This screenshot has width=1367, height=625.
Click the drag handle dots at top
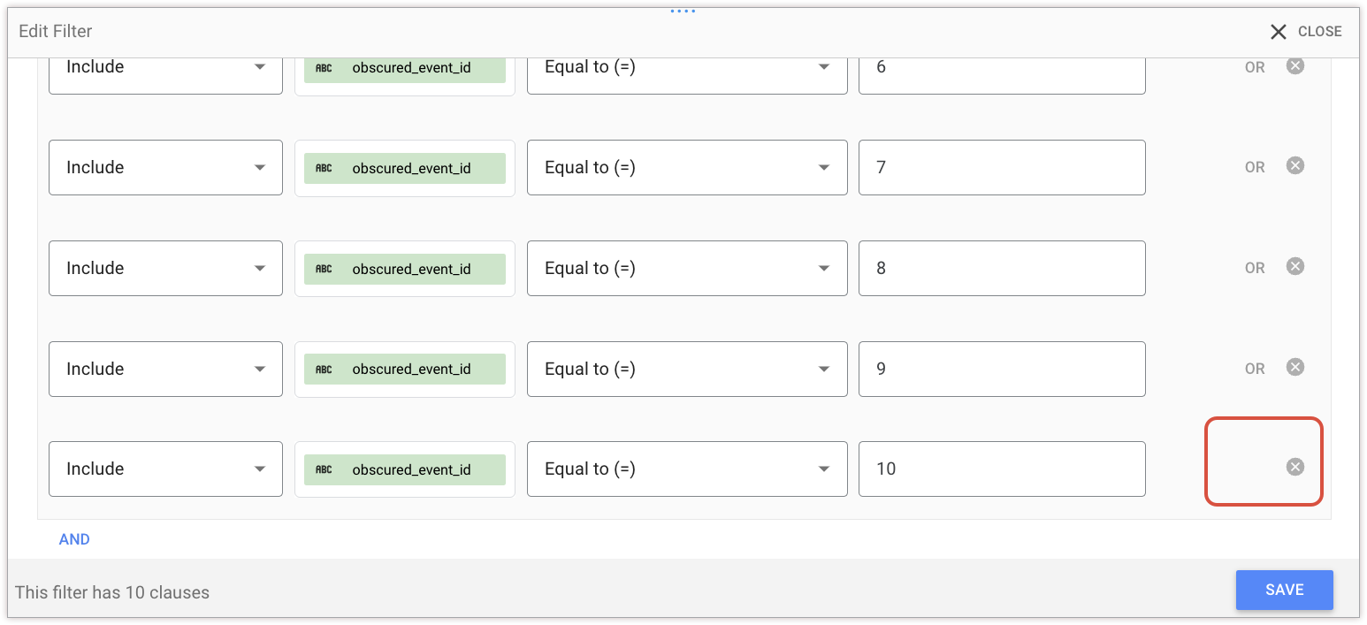point(683,11)
